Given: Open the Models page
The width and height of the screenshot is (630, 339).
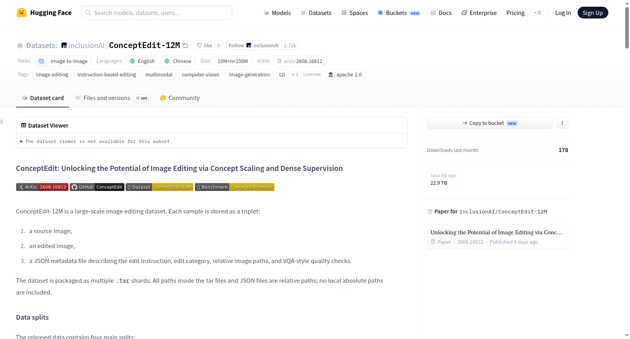Looking at the screenshot, I should tap(277, 13).
